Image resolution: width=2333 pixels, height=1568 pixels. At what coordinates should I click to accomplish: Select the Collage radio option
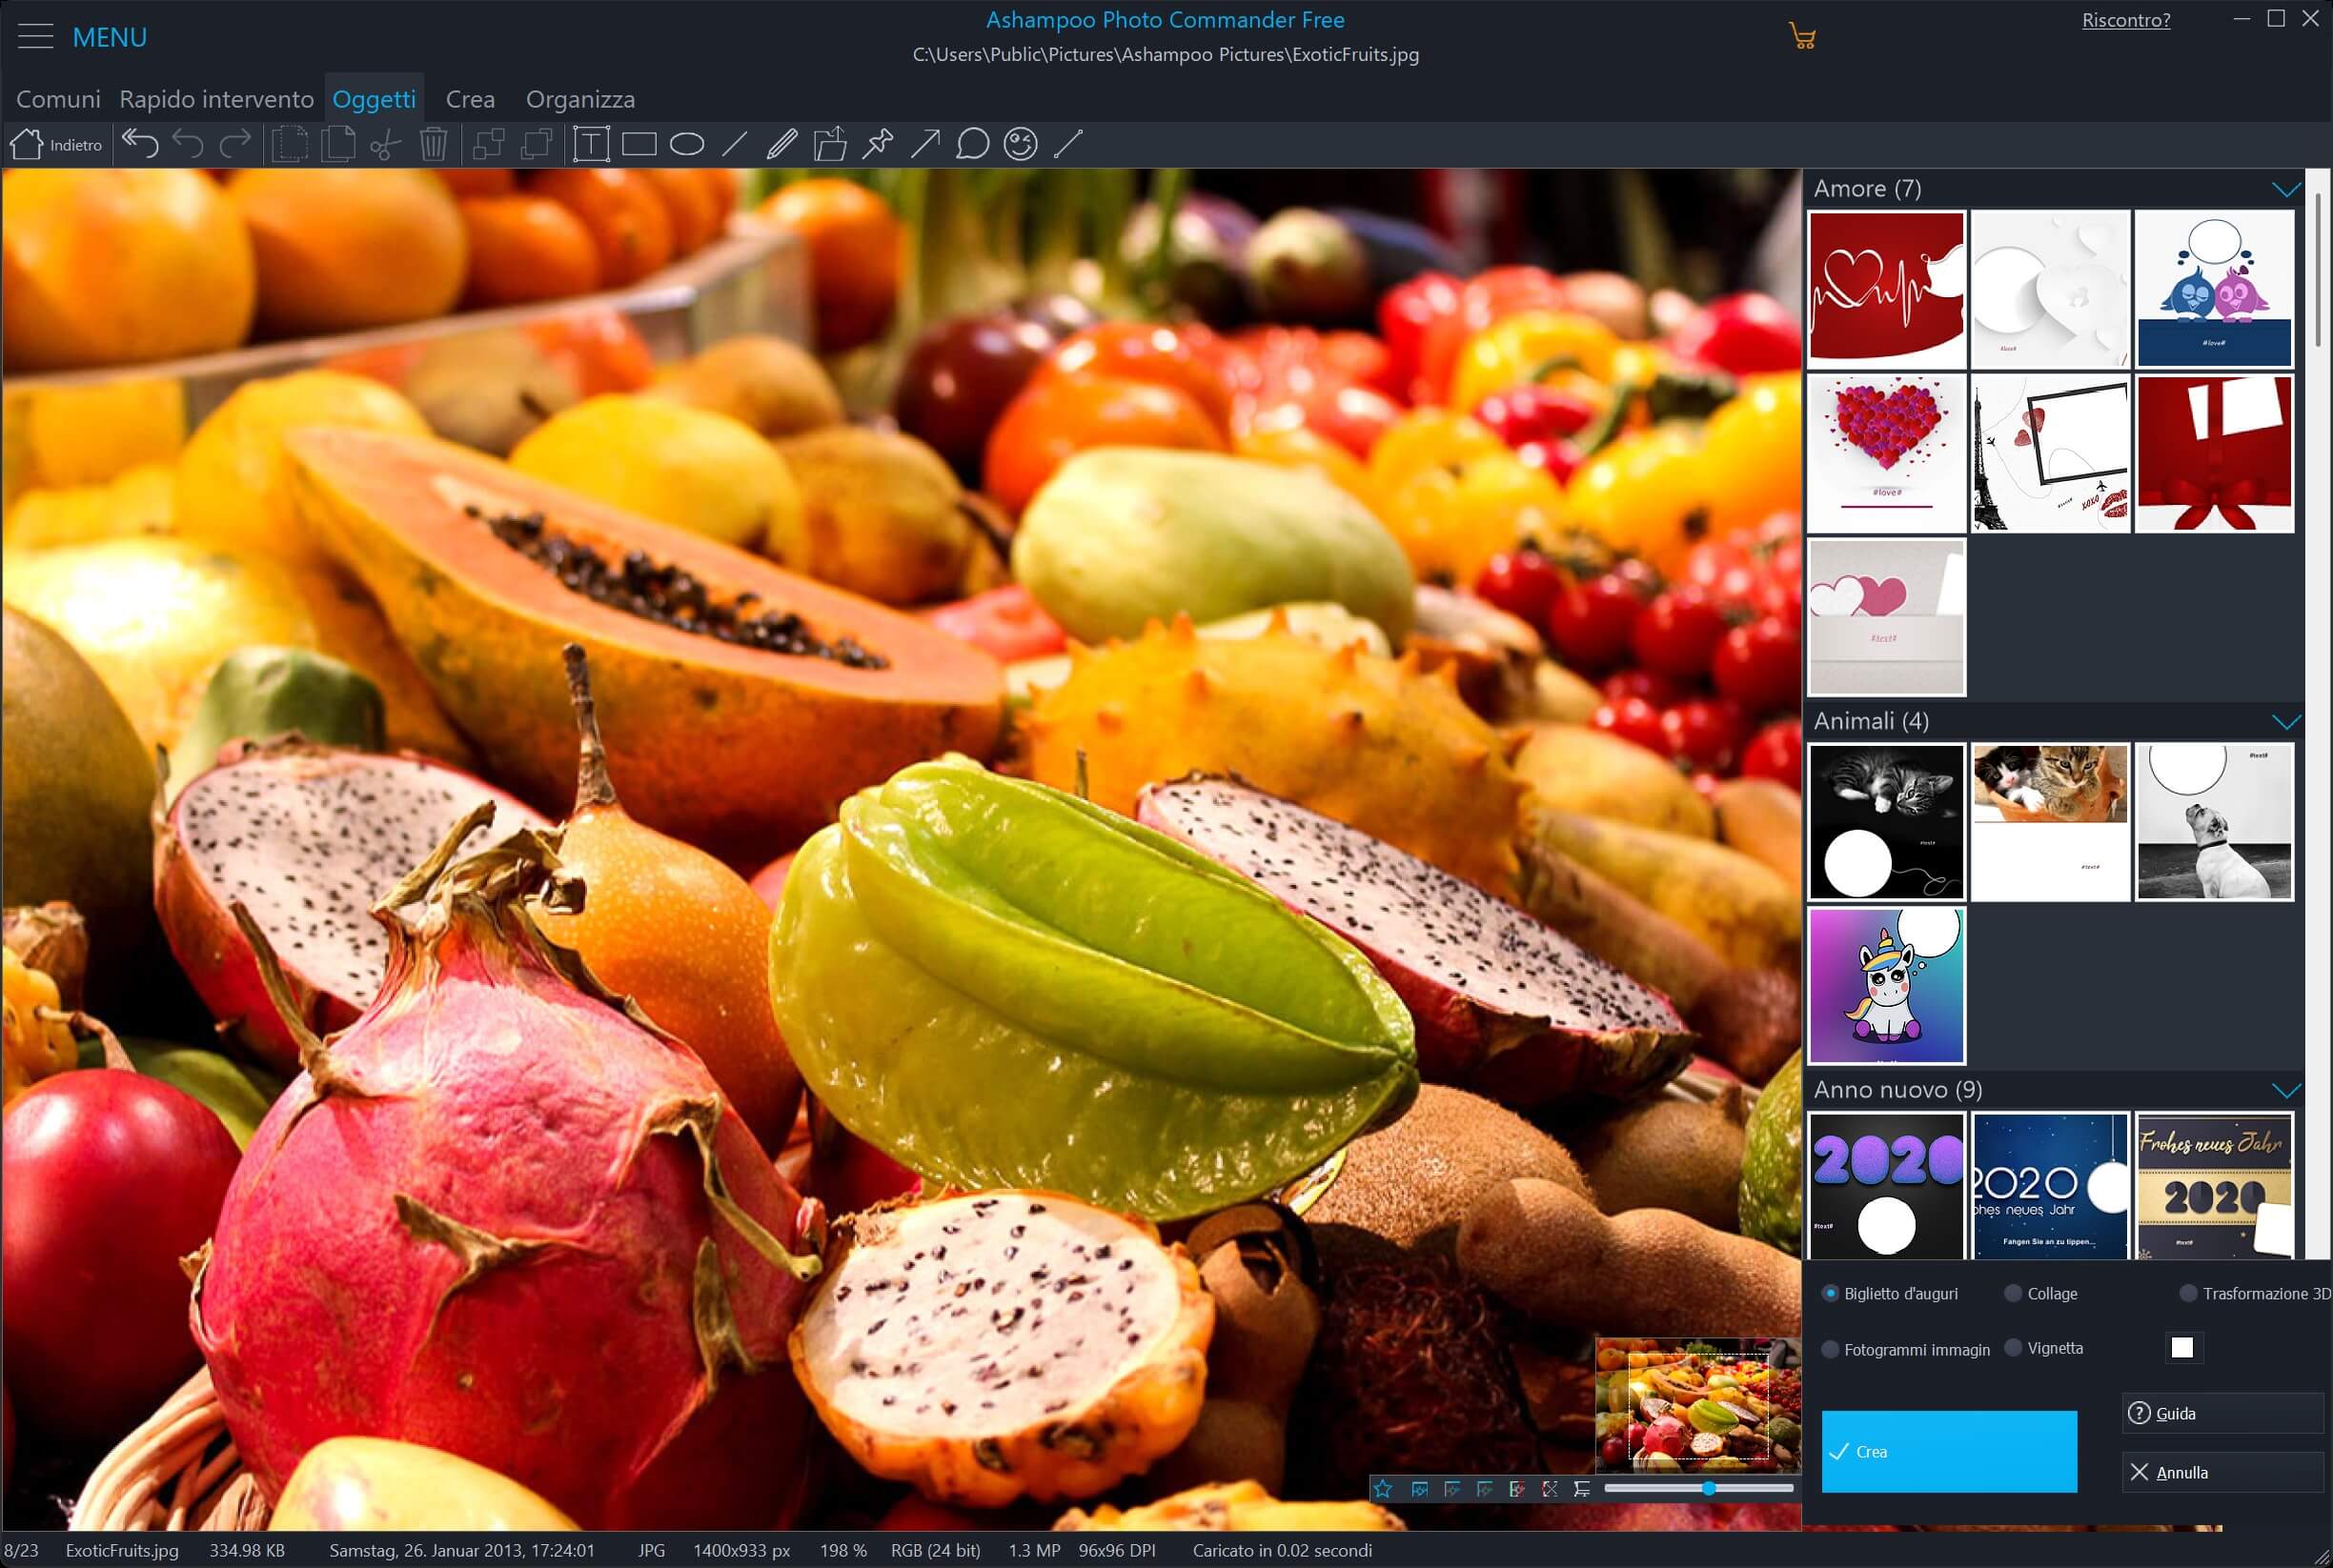tap(2014, 1293)
